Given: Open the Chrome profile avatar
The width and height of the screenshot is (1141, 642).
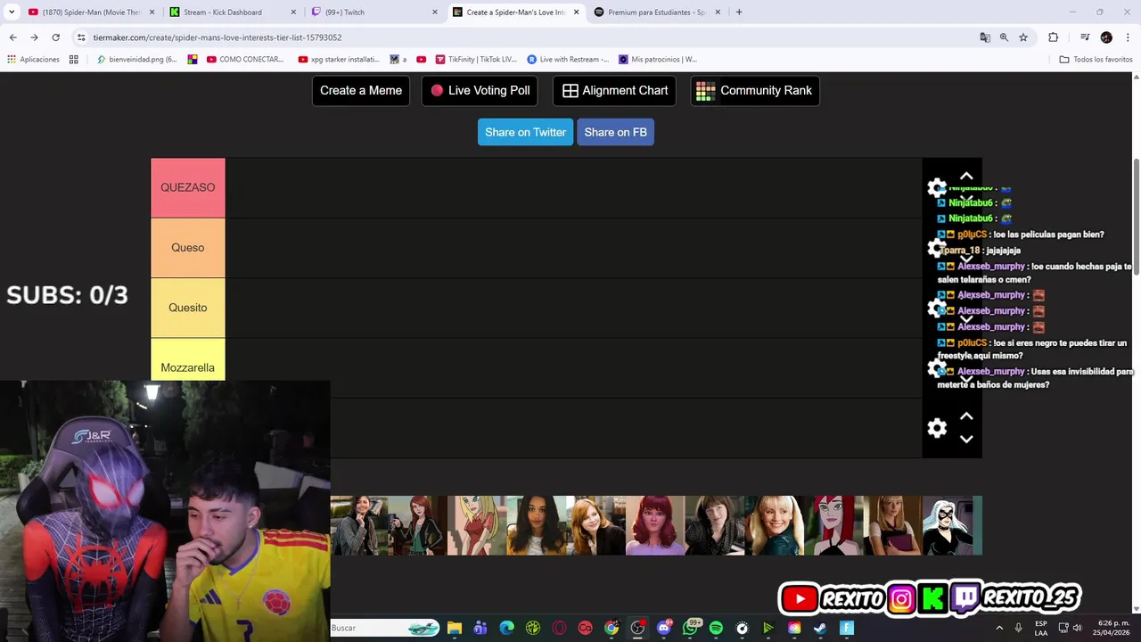Looking at the screenshot, I should (1106, 37).
